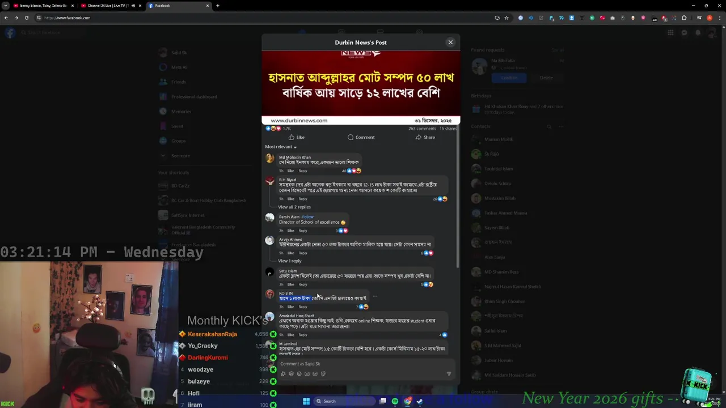Open Steam from the taskbar

[x=420, y=401]
